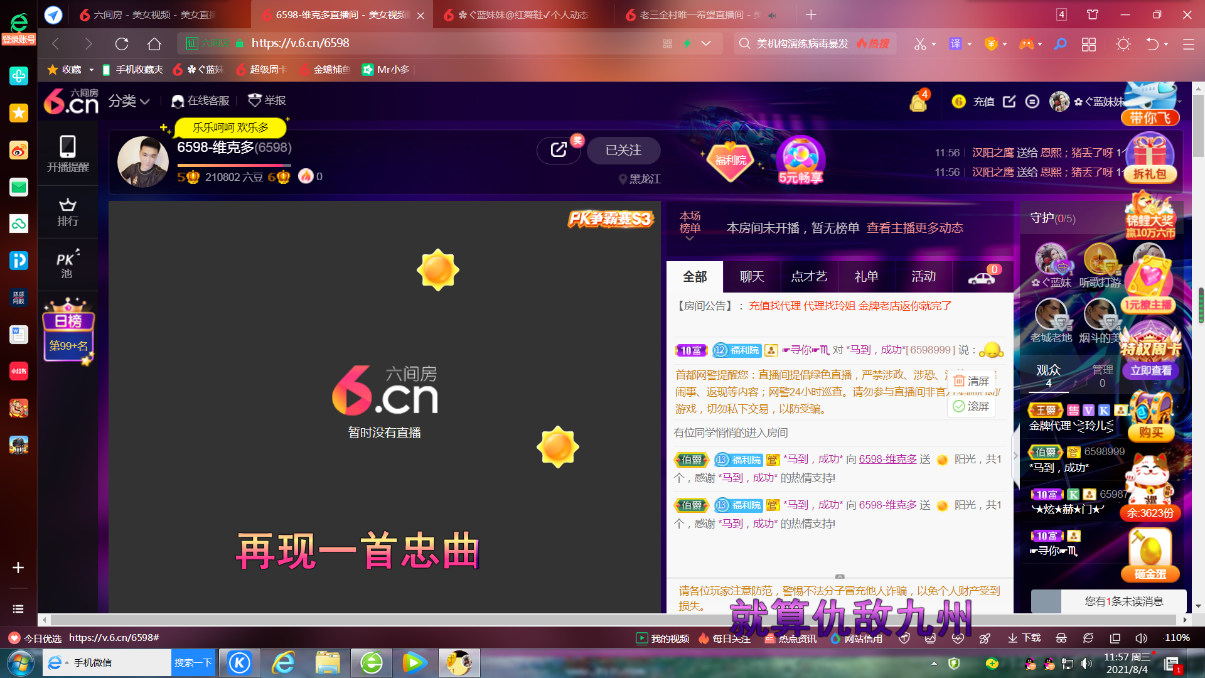Viewport: 1205px width, 678px height.
Task: Open File Explorer folder in taskbar
Action: click(x=328, y=662)
